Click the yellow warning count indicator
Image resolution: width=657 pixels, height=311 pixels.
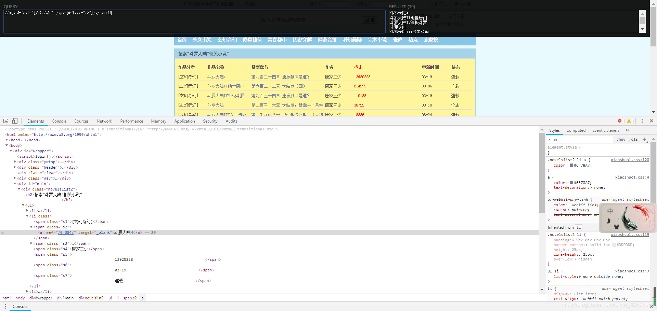pos(631,121)
